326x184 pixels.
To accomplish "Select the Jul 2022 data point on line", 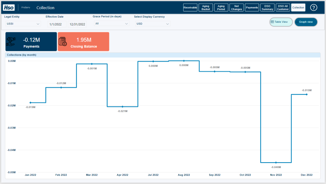I will point(153,61).
